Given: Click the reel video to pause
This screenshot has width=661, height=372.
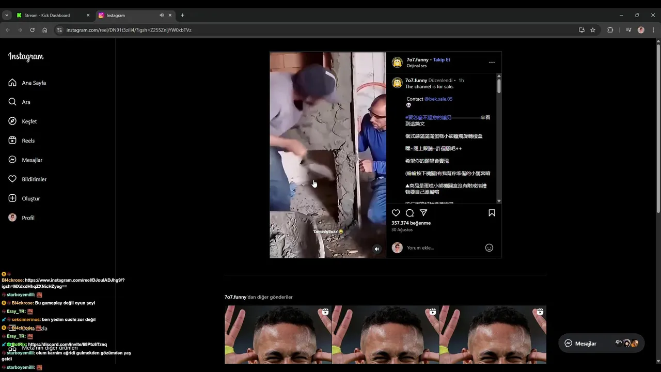Looking at the screenshot, I should pyautogui.click(x=327, y=155).
